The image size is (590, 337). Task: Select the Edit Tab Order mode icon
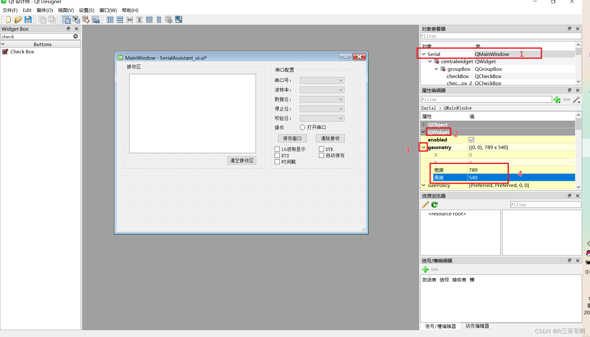96,20
